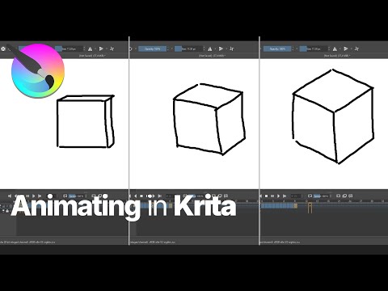Adjust Opacity slider in middle Krita panel
Screen dimensions: 388x291
click(x=153, y=48)
